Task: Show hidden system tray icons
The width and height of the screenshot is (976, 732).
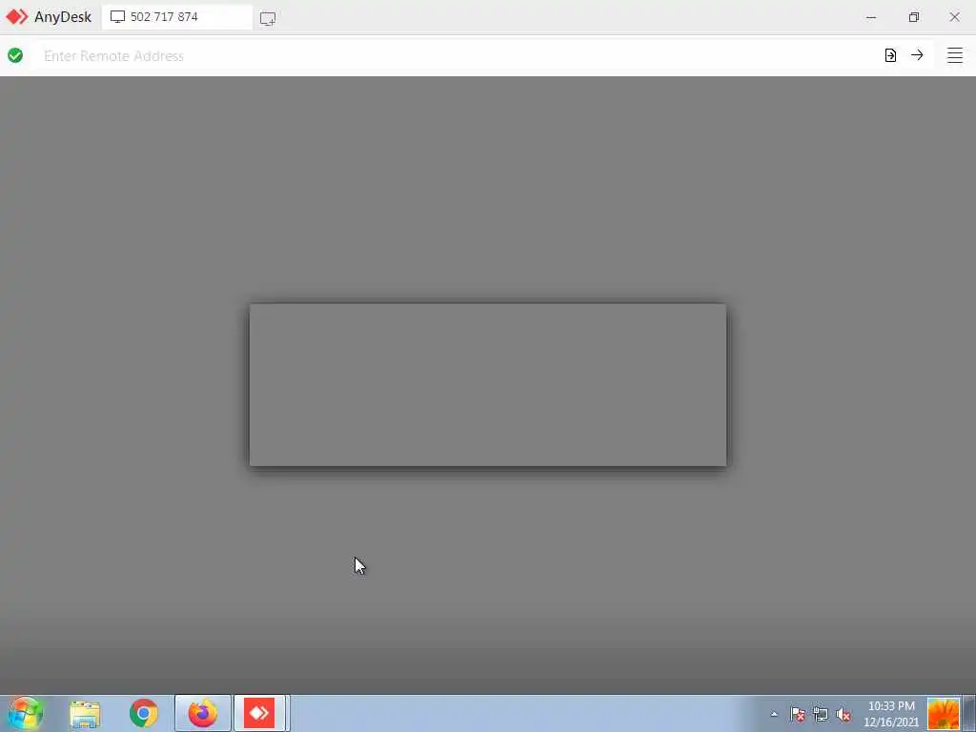Action: [774, 714]
